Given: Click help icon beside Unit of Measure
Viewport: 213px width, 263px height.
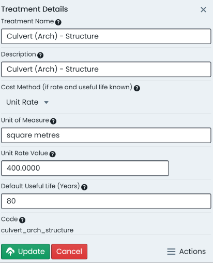Looking at the screenshot, I should 53,121.
